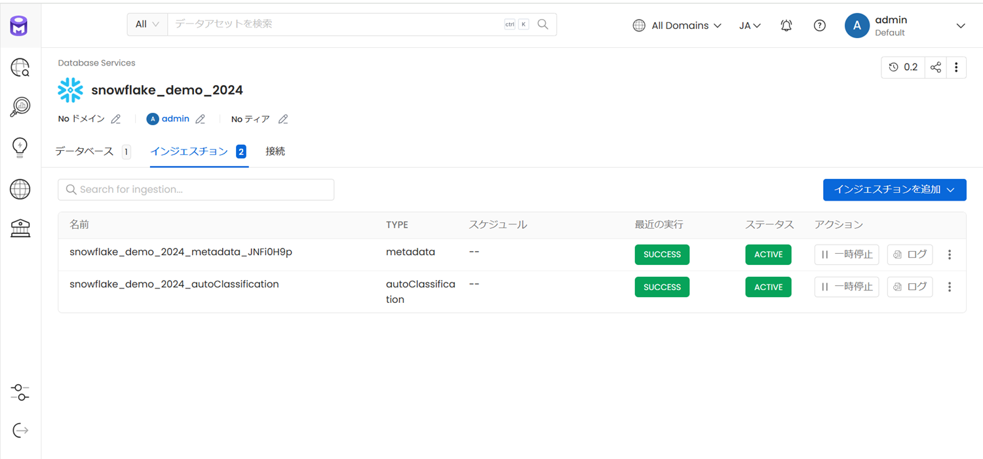The height and width of the screenshot is (459, 983).
Task: Click the ステータス column header
Action: pyautogui.click(x=769, y=225)
